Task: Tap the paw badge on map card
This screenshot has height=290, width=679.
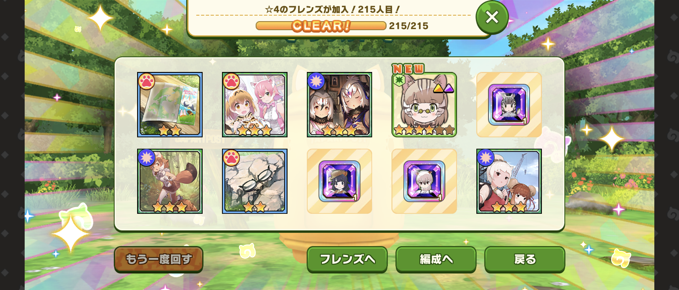Action: coord(146,81)
